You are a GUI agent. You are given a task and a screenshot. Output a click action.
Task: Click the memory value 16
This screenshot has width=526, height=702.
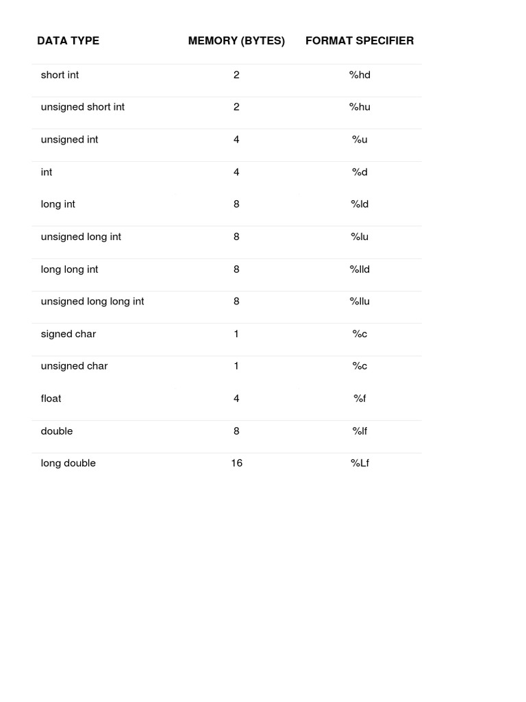tap(236, 463)
